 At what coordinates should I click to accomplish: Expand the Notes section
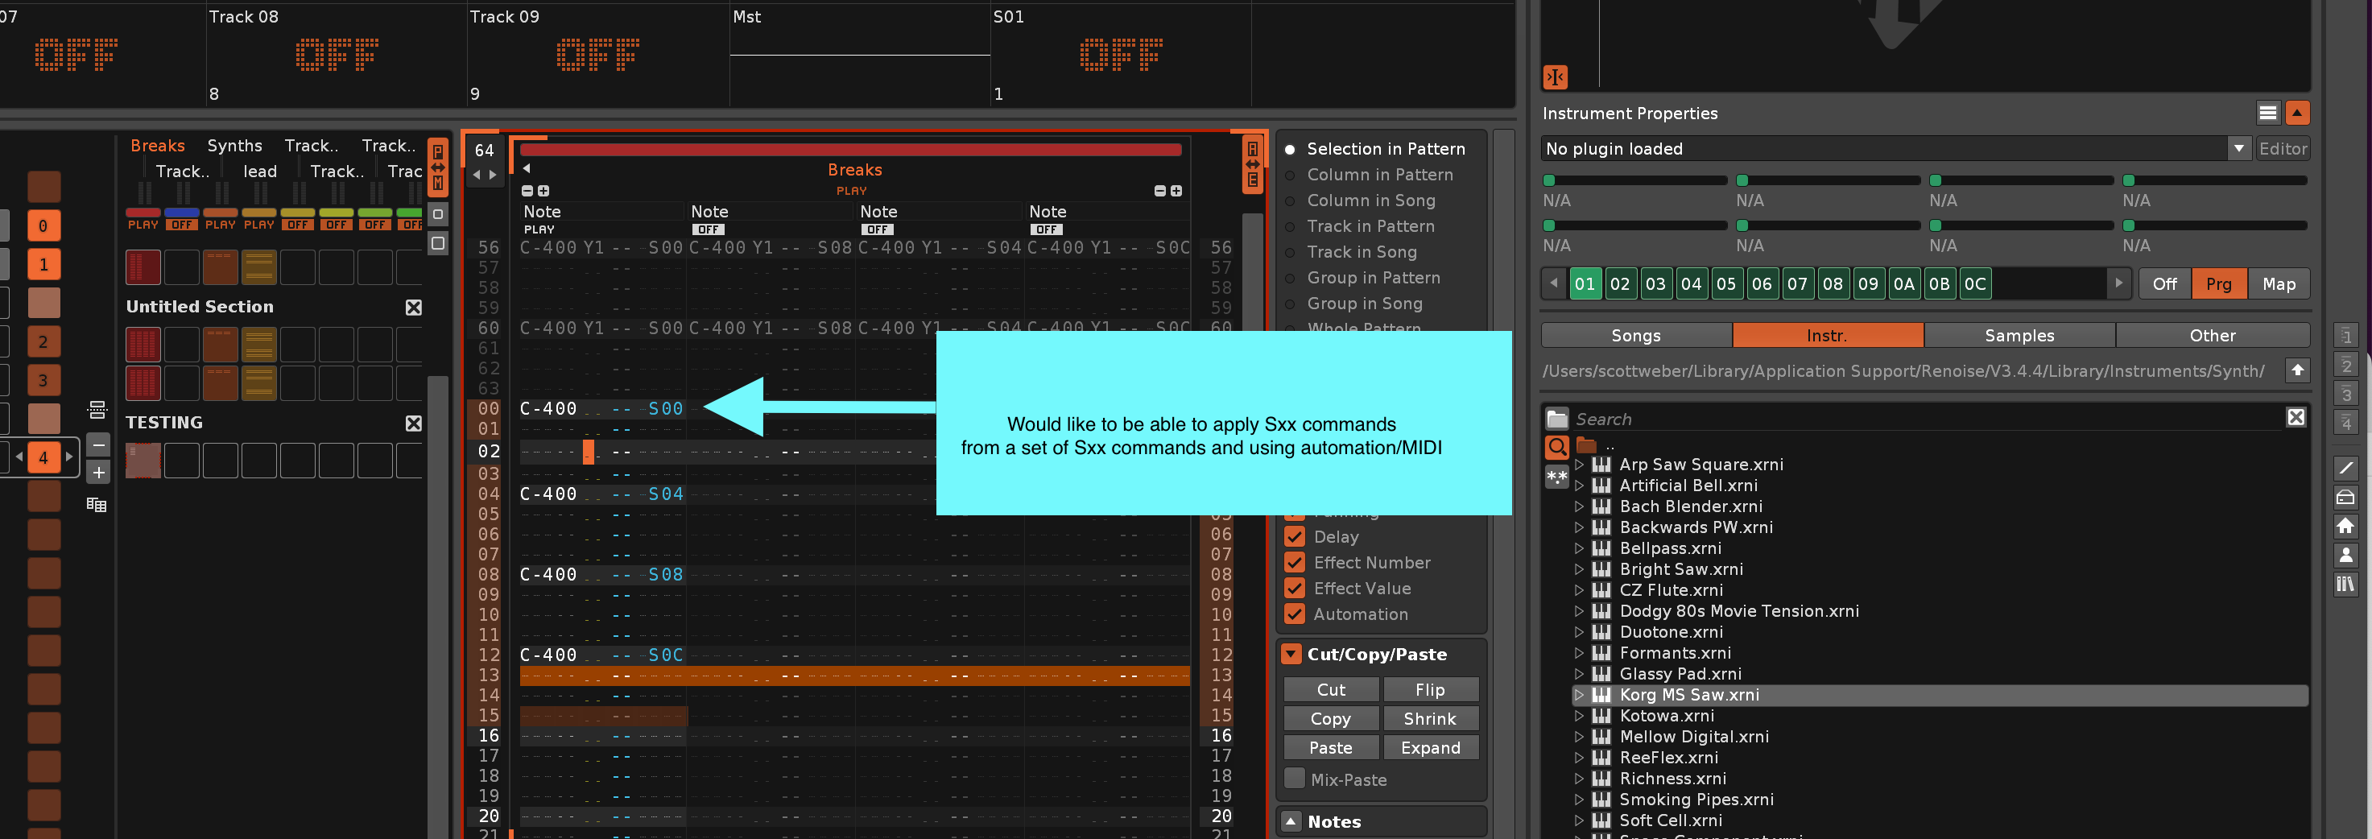[x=1291, y=820]
